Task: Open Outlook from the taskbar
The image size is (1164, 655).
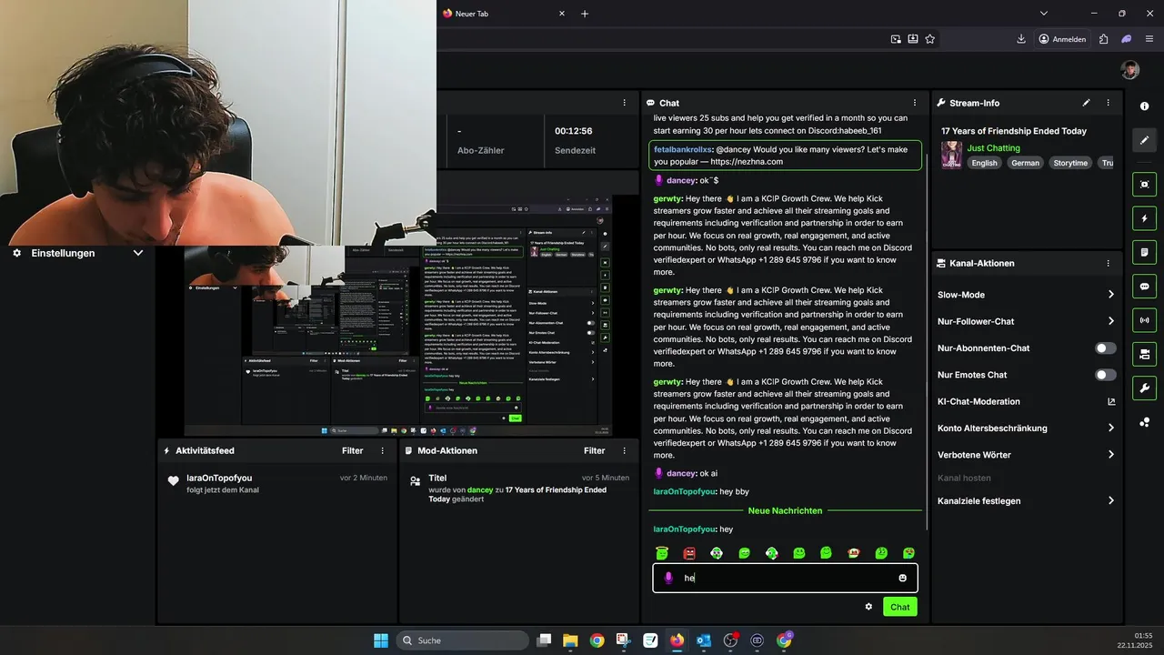Action: click(x=704, y=640)
